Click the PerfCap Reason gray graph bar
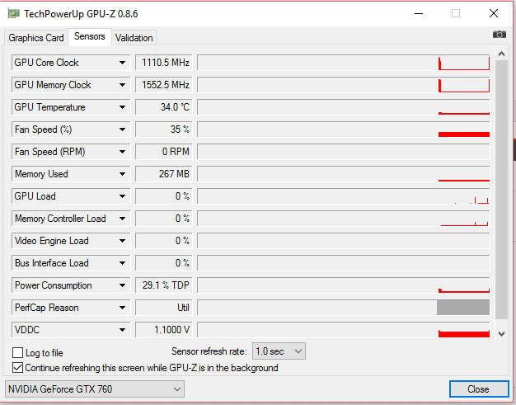 pyautogui.click(x=463, y=307)
